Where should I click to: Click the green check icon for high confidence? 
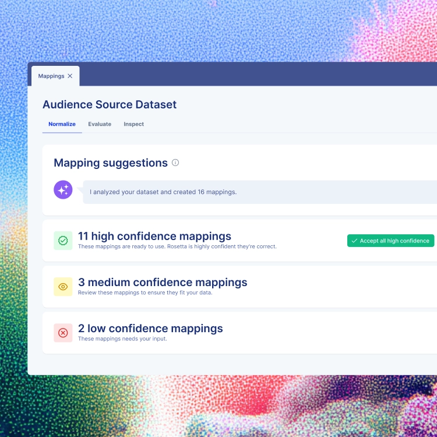[x=63, y=241]
